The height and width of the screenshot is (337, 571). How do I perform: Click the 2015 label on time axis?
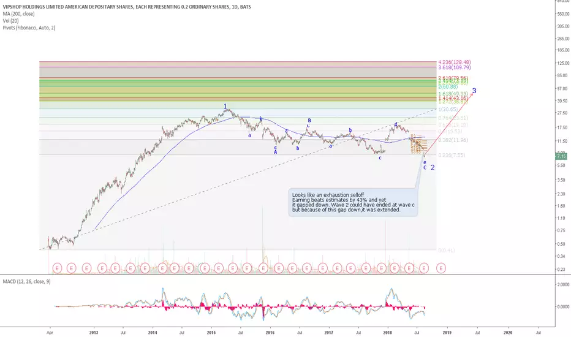coord(211,332)
